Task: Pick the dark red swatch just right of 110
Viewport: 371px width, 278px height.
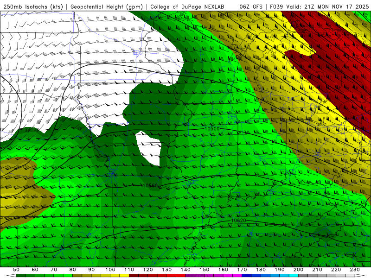Action: tap(134, 276)
